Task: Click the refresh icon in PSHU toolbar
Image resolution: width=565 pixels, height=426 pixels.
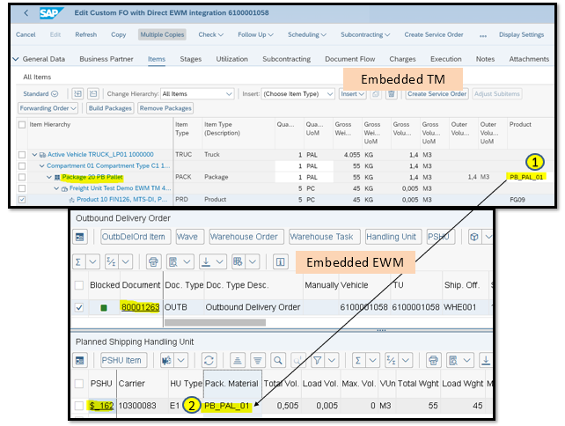Action: (x=209, y=360)
